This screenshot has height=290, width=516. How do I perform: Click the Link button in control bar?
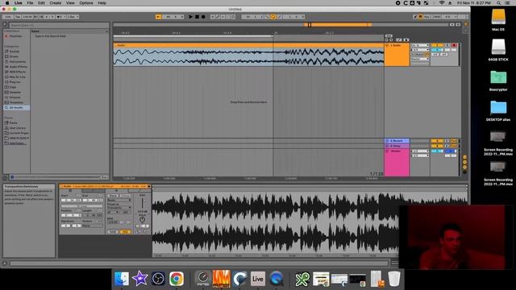[8, 17]
